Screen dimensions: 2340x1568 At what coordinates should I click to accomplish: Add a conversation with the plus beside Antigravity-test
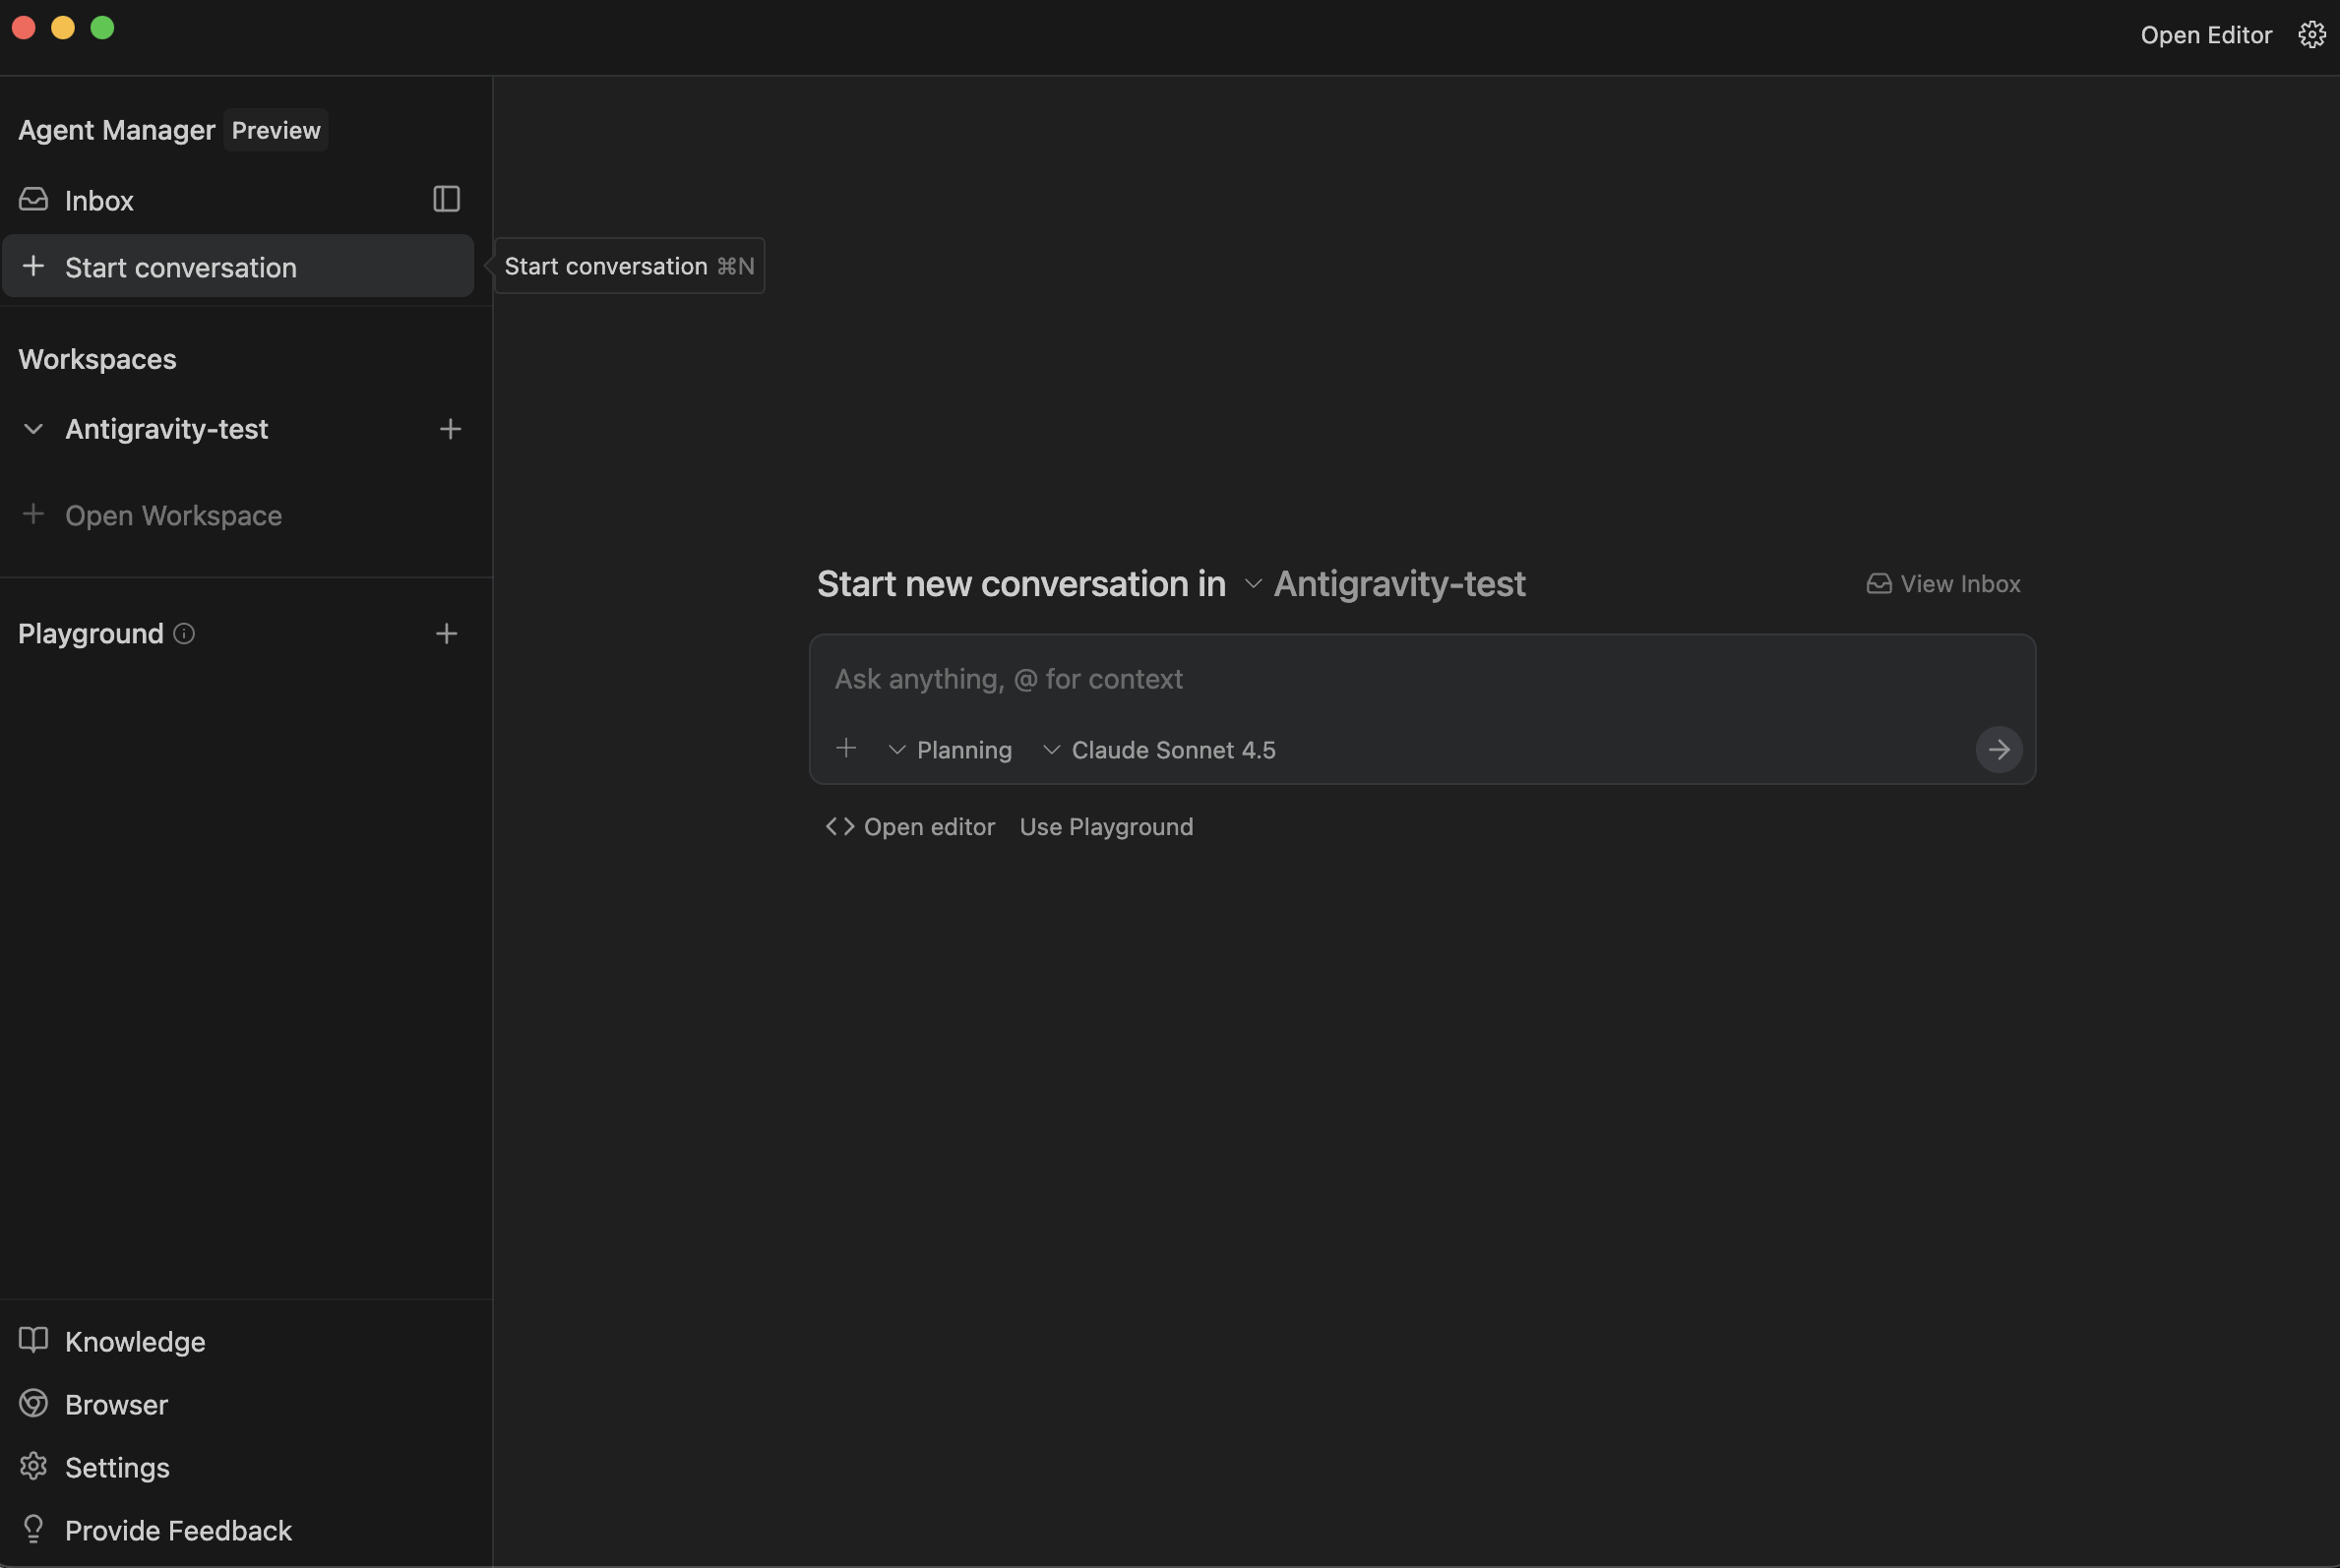[451, 429]
